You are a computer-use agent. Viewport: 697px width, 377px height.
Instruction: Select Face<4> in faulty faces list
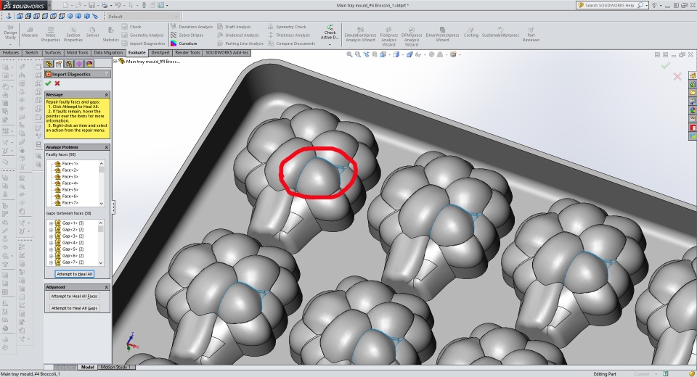coord(67,183)
